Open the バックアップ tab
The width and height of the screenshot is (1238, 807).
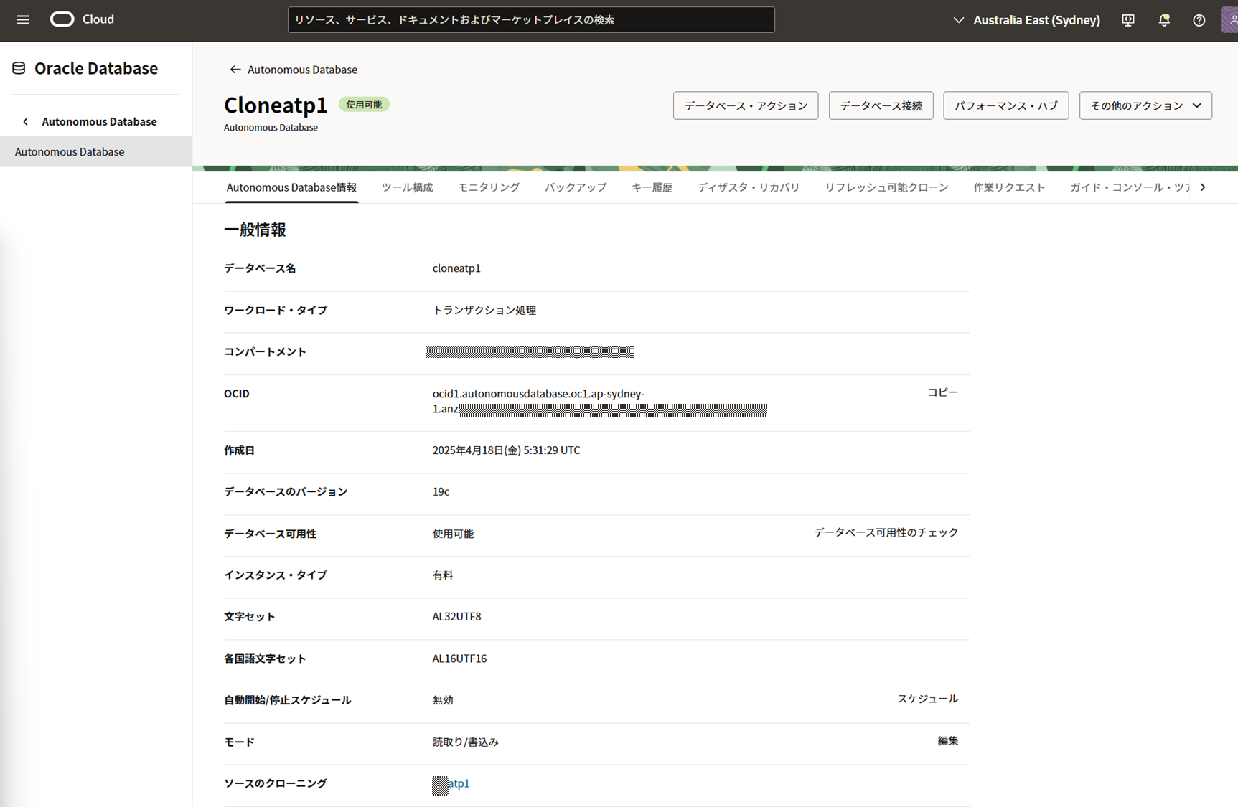point(576,187)
